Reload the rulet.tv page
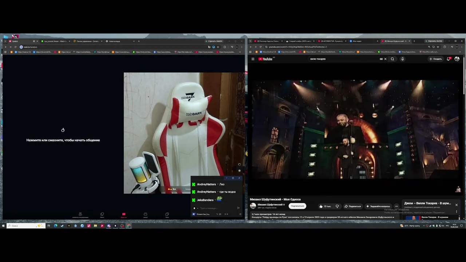This screenshot has height=262, width=466. [15, 47]
